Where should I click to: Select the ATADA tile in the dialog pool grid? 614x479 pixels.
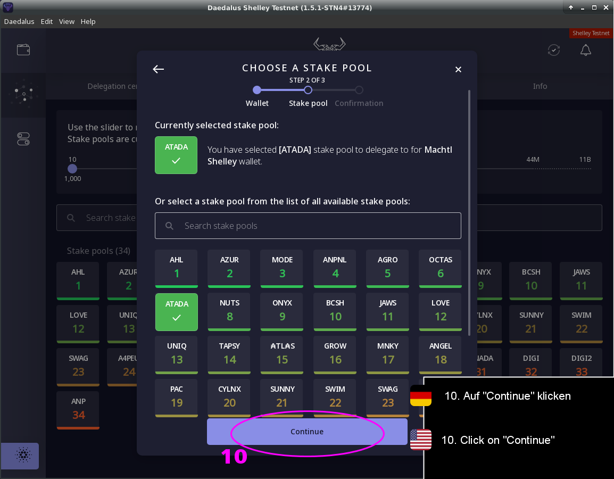pyautogui.click(x=177, y=312)
